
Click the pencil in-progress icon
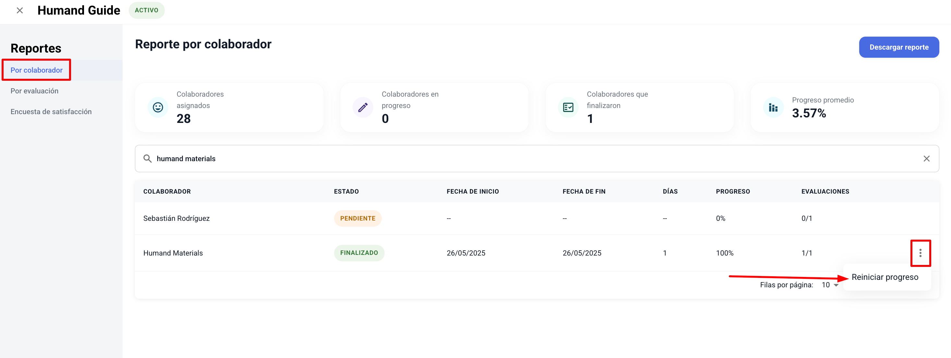[363, 107]
